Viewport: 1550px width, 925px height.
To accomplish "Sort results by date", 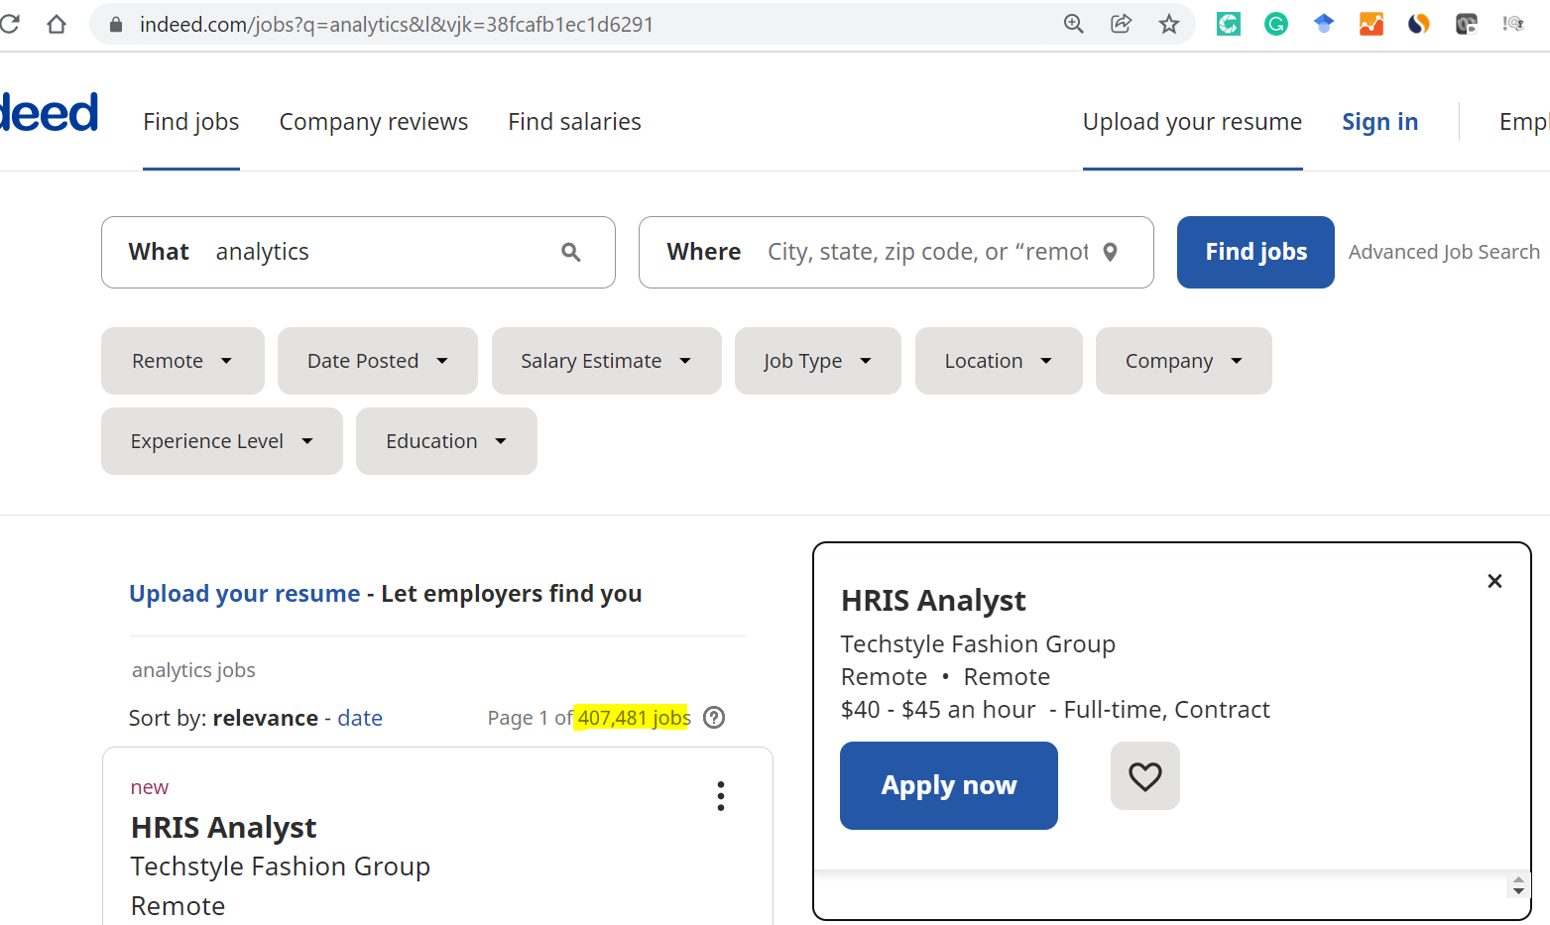I will [x=359, y=717].
